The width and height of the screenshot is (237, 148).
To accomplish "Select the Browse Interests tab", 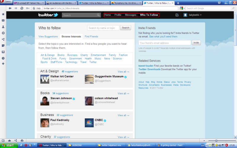I will [x=71, y=36].
